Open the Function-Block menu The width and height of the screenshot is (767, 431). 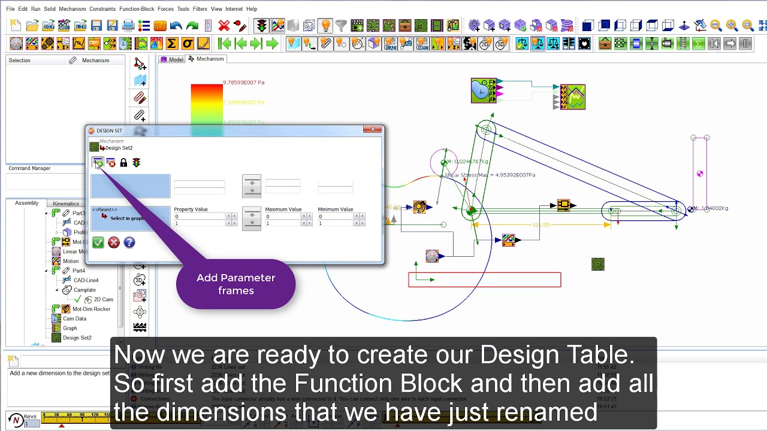pyautogui.click(x=137, y=9)
